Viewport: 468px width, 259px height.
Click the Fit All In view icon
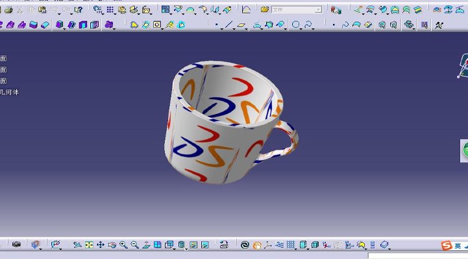point(89,245)
